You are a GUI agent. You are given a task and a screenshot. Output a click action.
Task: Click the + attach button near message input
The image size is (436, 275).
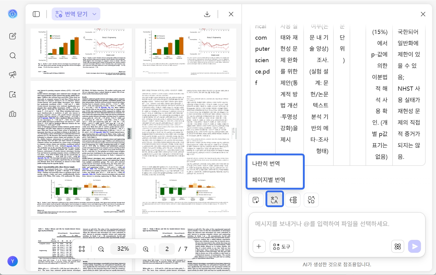coord(259,246)
